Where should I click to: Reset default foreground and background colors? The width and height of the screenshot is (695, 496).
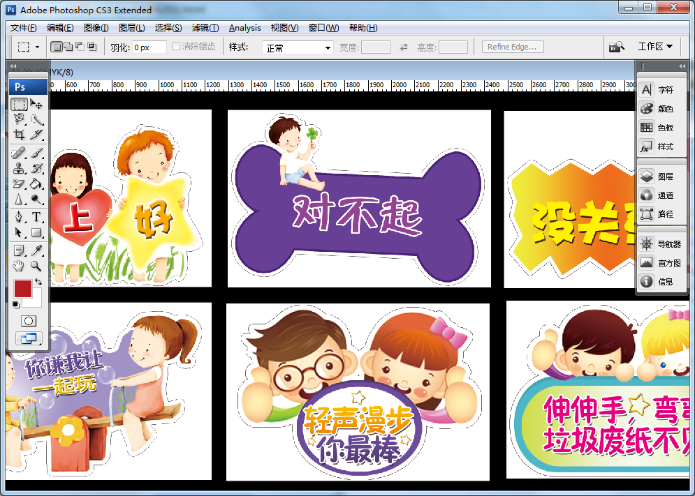pos(15,304)
